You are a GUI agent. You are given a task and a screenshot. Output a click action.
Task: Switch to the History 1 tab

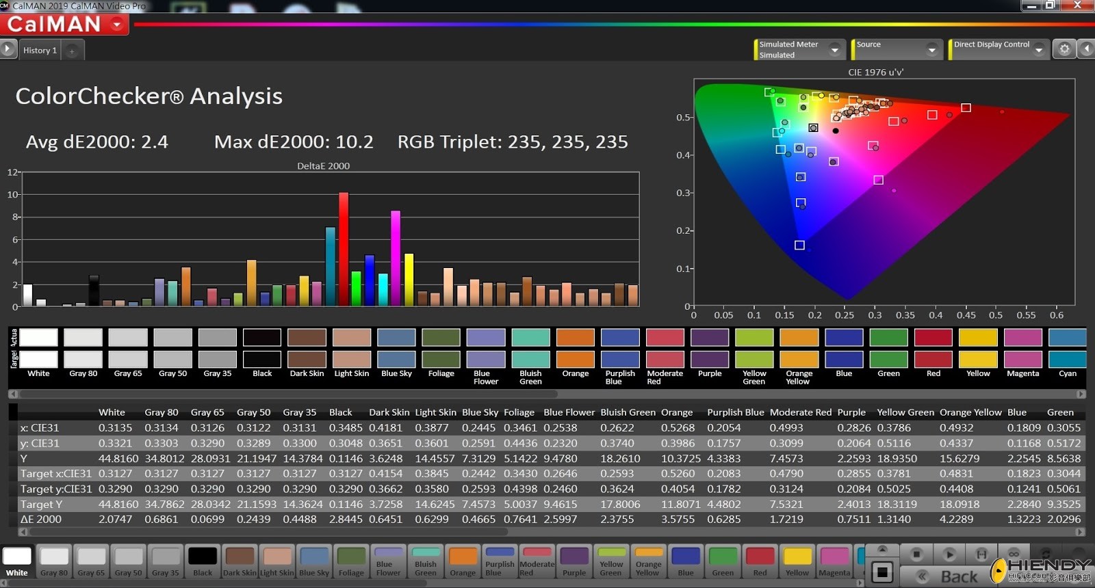coord(40,51)
